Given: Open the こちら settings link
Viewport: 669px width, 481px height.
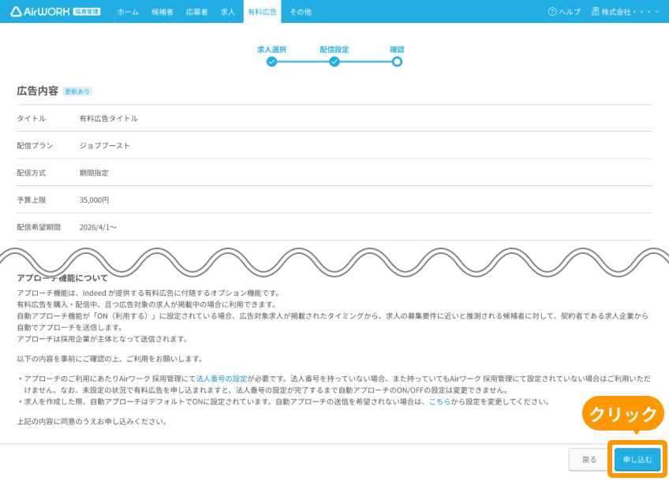Looking at the screenshot, I should (440, 401).
